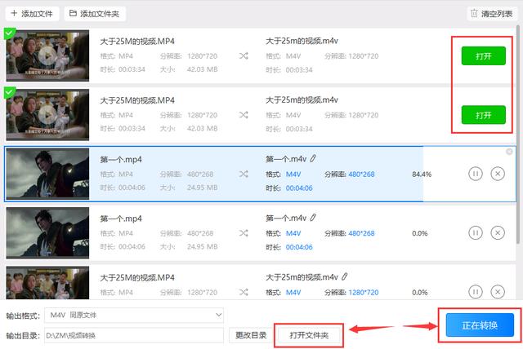The image size is (523, 349).
Task: Pause the queued 第一个.mp4 row at 0.0%
Action: [476, 233]
